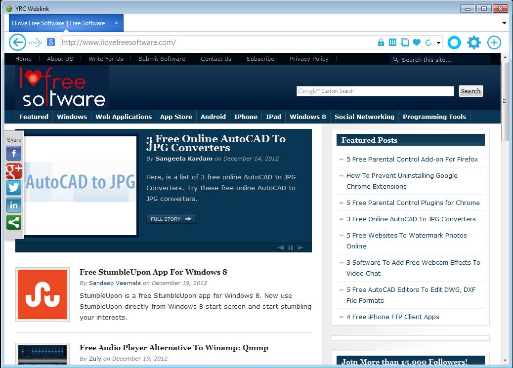The width and height of the screenshot is (513, 368).
Task: Click the Search this site field
Action: pyautogui.click(x=440, y=60)
